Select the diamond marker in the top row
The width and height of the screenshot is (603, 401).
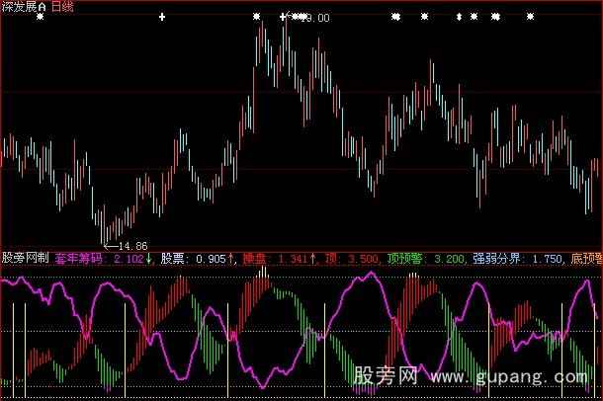(x=459, y=17)
